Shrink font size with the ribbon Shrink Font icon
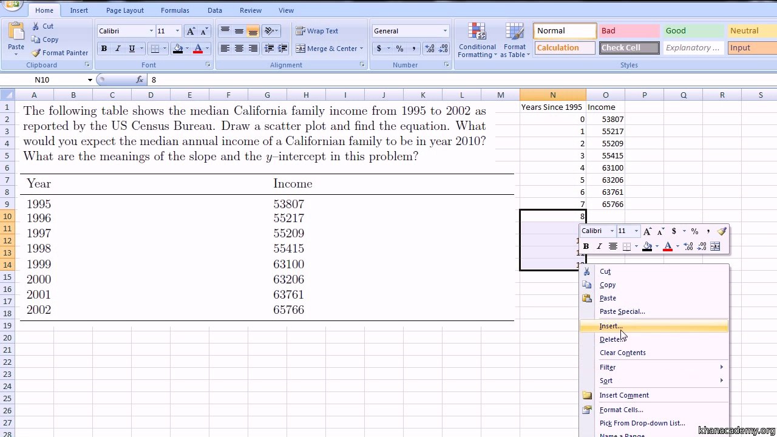This screenshot has width=777, height=437. click(x=204, y=31)
